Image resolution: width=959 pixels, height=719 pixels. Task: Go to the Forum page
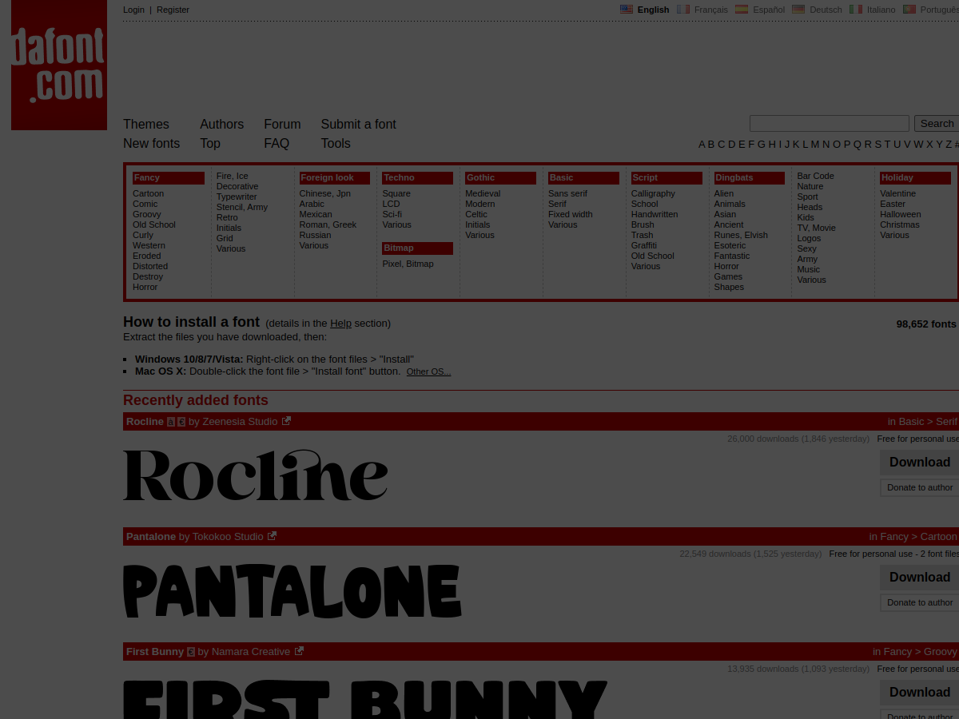pos(282,124)
